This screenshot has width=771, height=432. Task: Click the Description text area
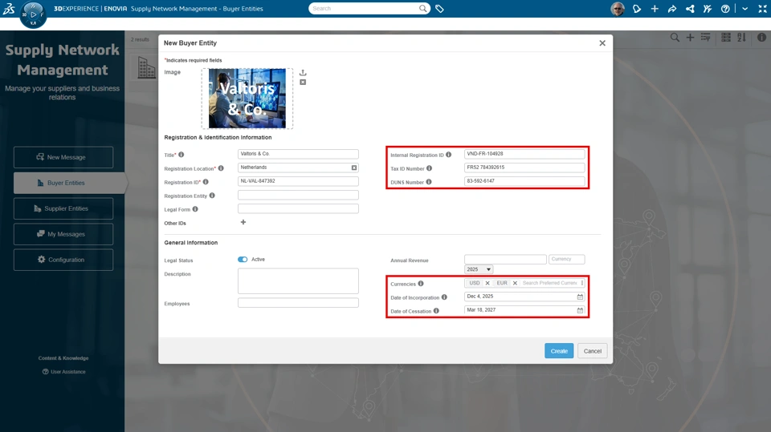[298, 281]
